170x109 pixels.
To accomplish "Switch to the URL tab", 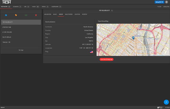I will coord(27,7).
